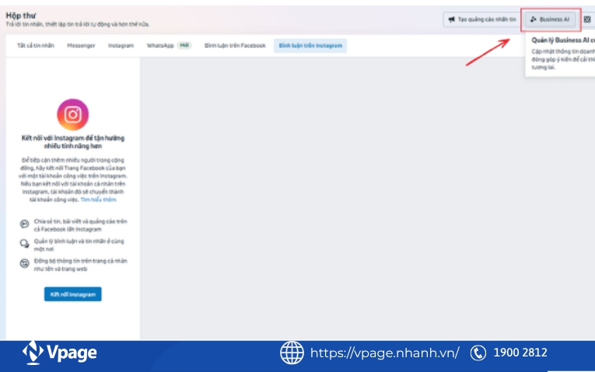The height and width of the screenshot is (372, 595).
Task: Click text Quản lý bình luận và tin nhắn
Action: 79,245
